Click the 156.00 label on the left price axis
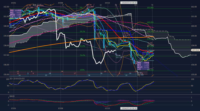The image size is (200, 111). point(6,65)
